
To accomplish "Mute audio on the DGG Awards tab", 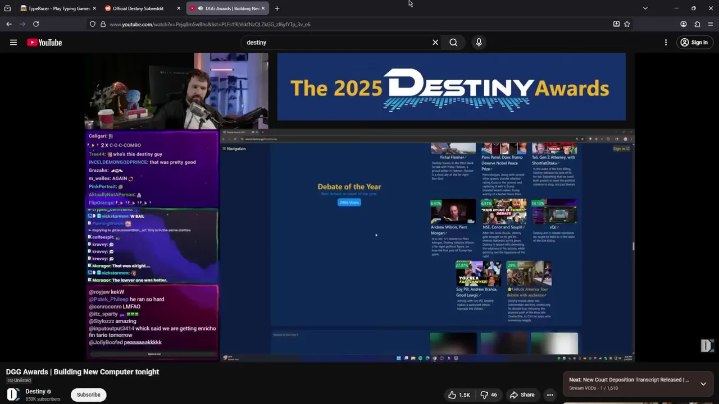I will coord(201,8).
